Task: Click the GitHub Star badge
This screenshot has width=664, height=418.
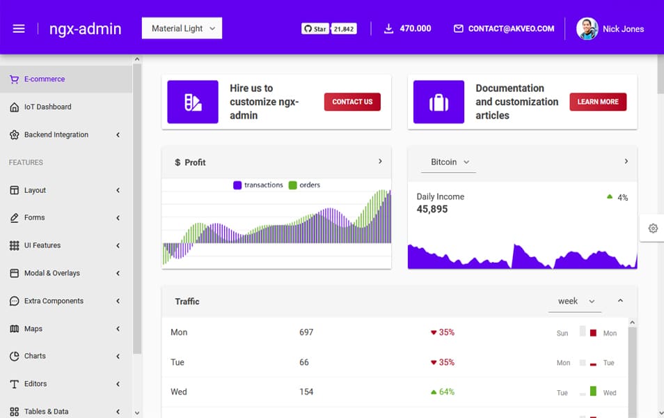Action: pos(315,29)
